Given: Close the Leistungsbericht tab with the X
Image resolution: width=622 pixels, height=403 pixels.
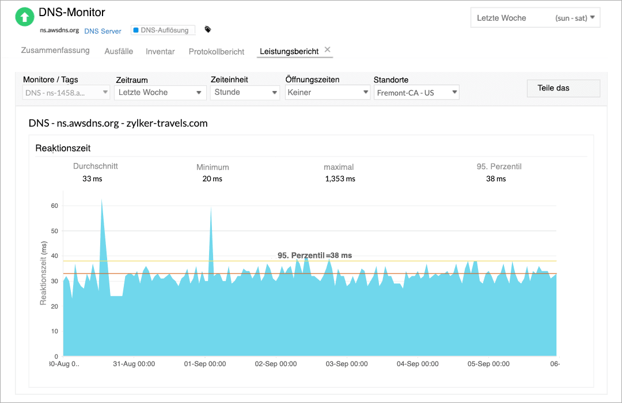Looking at the screenshot, I should point(327,49).
